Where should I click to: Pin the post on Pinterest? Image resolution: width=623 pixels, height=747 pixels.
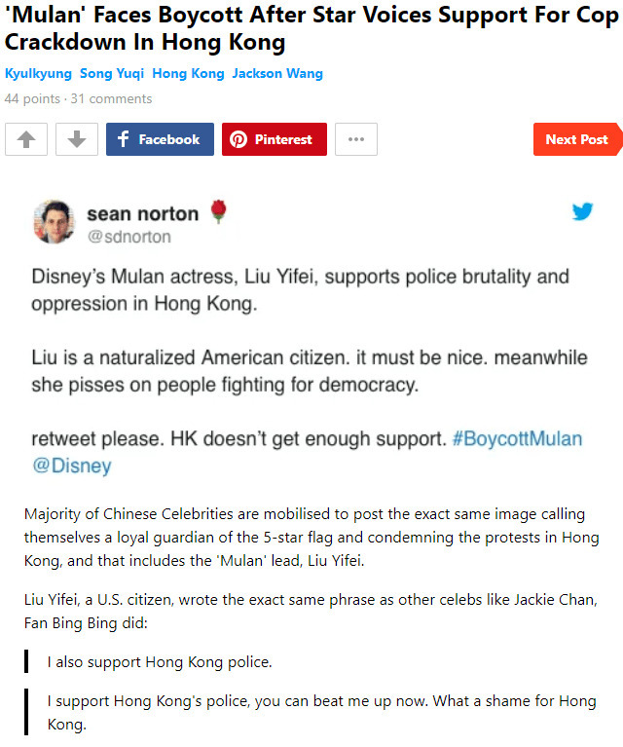click(274, 139)
